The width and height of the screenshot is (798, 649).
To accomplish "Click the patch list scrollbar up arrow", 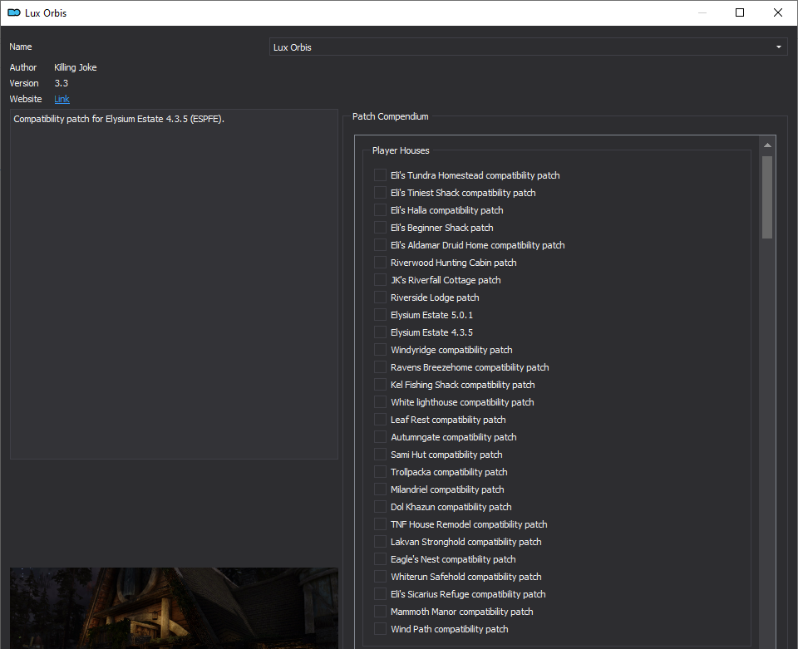I will tap(767, 145).
